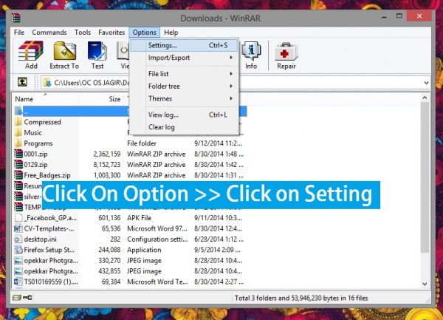Select the CV-Templates-... file name
Screen dimensions: 443x320
(x=49, y=228)
